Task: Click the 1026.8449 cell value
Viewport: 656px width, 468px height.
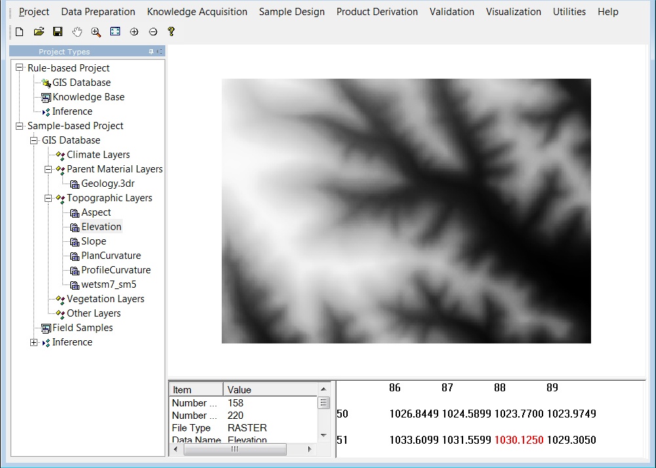Action: point(414,414)
